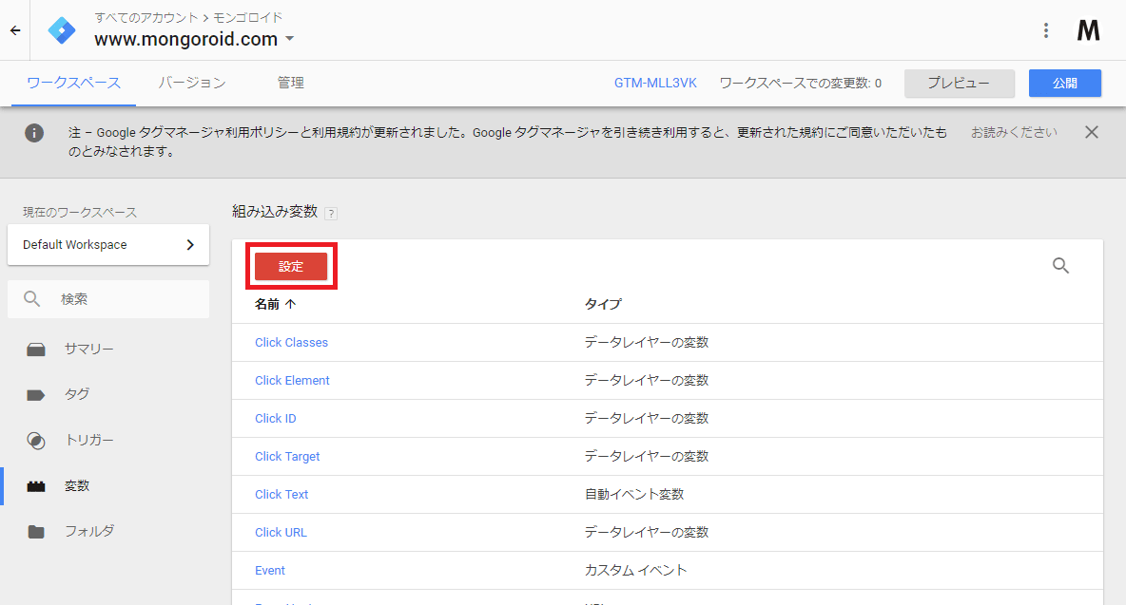Open the Click Element variable
This screenshot has height=605, width=1126.
292,381
